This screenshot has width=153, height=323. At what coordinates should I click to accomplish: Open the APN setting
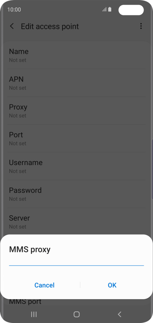point(76,83)
